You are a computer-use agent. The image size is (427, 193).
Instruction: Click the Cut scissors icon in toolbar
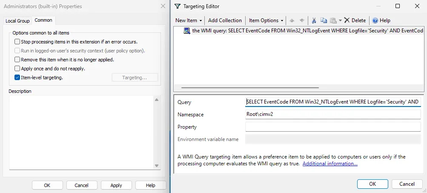click(314, 20)
